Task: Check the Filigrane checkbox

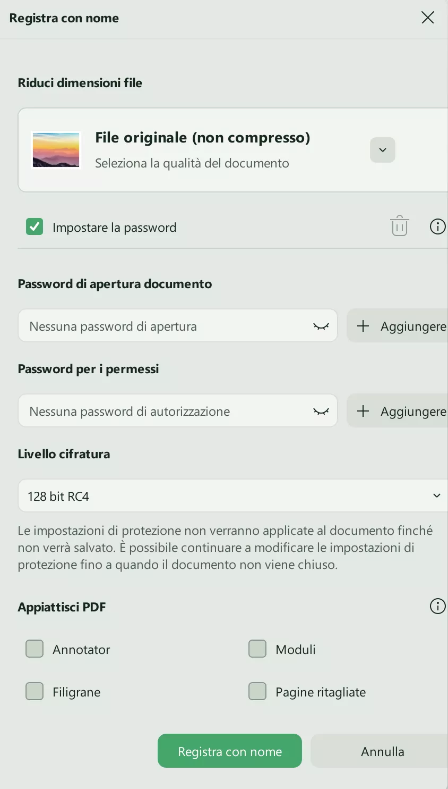Action: pyautogui.click(x=34, y=691)
